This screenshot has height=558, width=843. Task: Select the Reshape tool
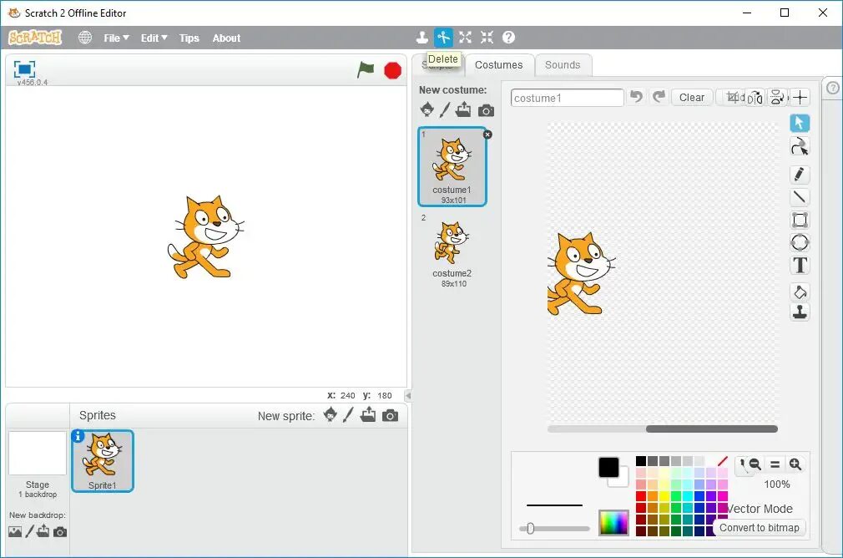(800, 146)
